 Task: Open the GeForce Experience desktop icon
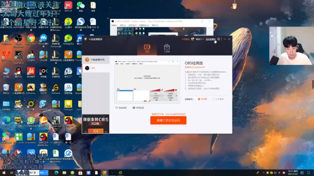[x=18, y=57]
